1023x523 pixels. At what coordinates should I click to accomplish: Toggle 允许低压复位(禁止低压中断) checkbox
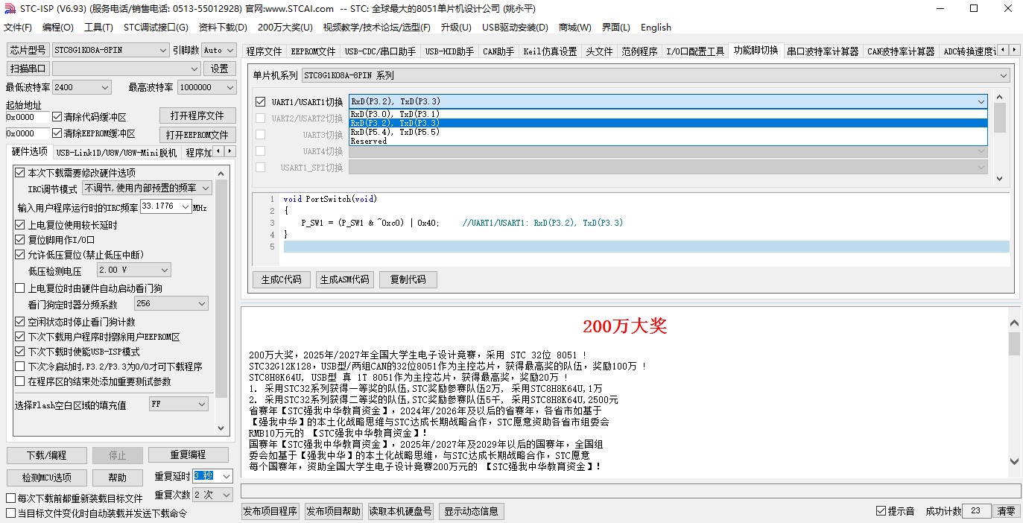point(20,255)
